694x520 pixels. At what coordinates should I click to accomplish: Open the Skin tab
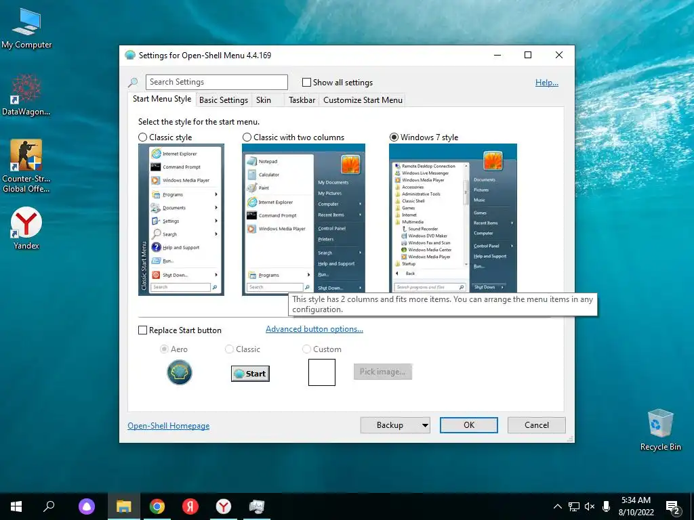(264, 100)
